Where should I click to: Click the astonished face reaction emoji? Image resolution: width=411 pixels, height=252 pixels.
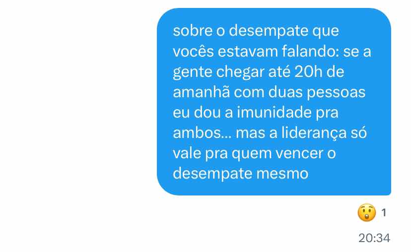point(366,212)
